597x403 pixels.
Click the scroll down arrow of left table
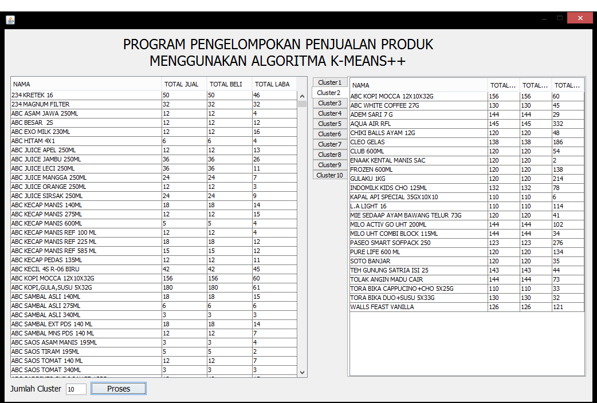point(302,372)
